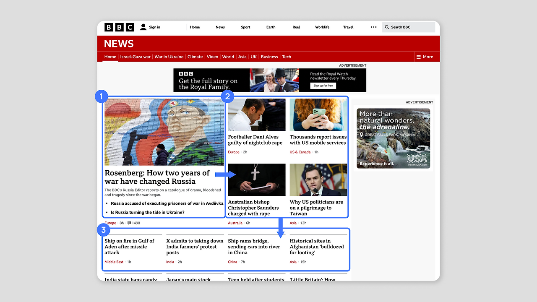Open Is Russia turning the tide link
The height and width of the screenshot is (302, 537).
coord(148,212)
